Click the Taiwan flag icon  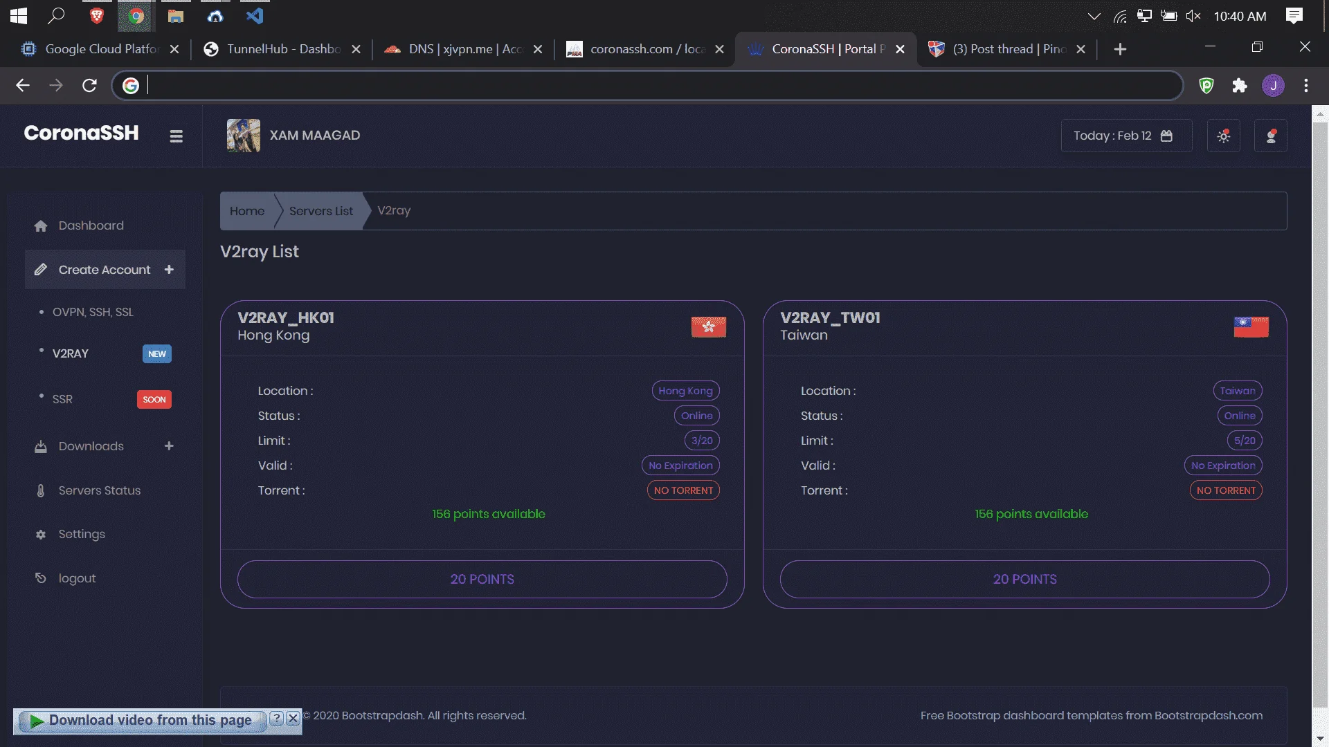tap(1251, 326)
